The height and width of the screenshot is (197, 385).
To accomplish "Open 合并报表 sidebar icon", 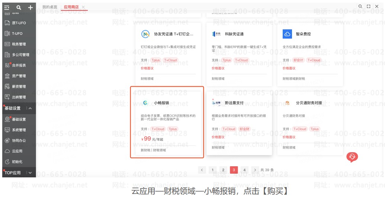I will pos(7,65).
